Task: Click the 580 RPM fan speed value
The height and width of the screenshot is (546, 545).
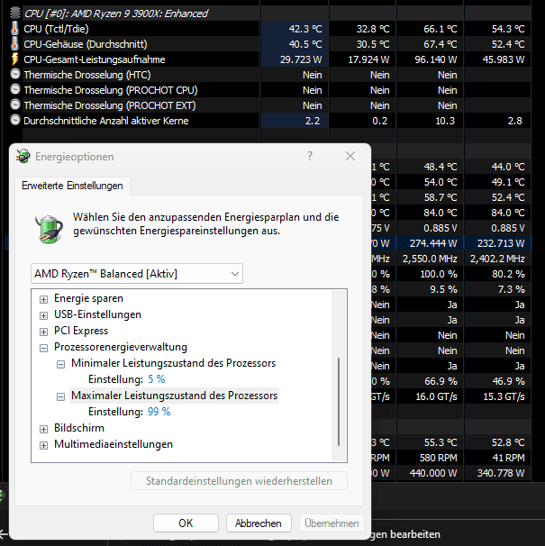Action: pos(438,458)
